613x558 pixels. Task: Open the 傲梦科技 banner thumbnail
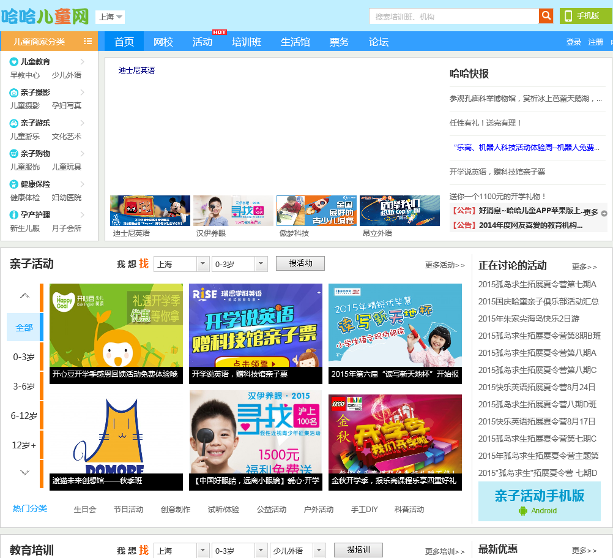317,211
